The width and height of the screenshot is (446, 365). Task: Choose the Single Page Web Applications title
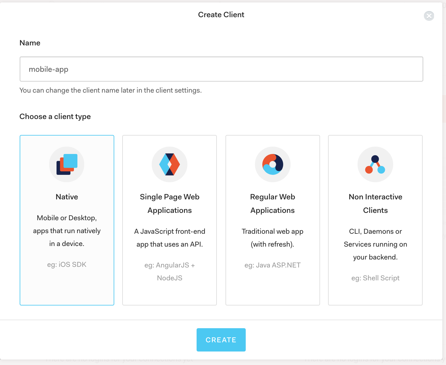click(170, 204)
